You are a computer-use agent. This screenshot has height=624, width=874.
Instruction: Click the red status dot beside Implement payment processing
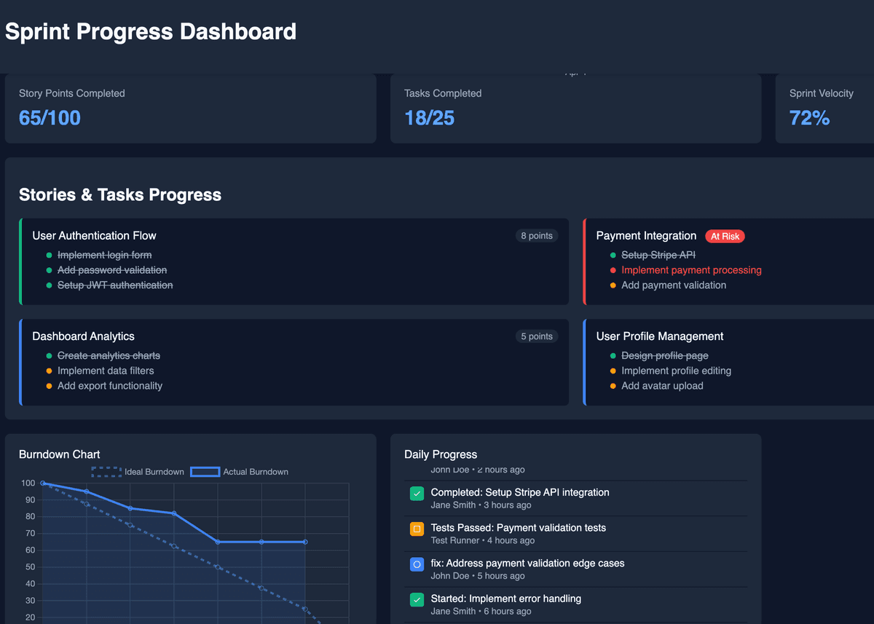pyautogui.click(x=613, y=270)
